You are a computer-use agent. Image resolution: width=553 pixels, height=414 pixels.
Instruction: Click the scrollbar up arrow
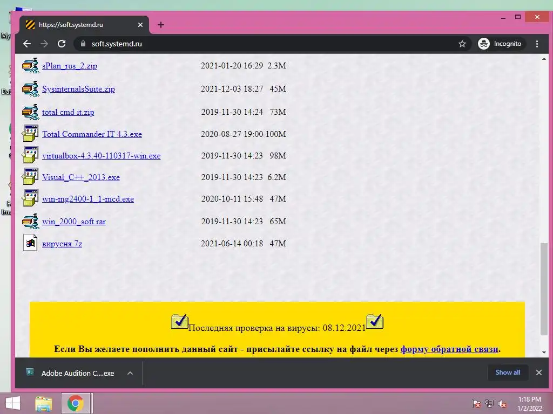[544, 59]
